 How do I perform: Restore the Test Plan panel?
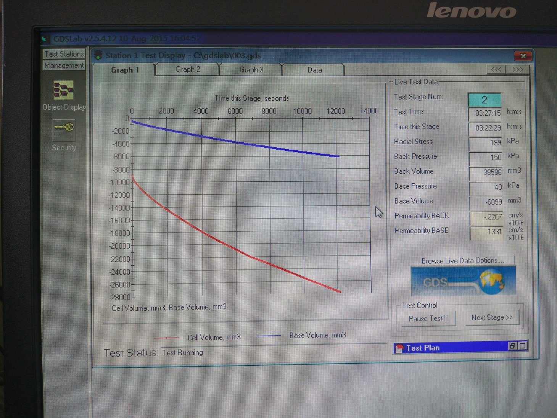click(512, 346)
